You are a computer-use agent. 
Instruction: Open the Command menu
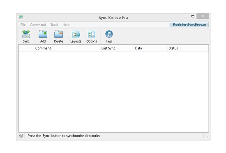38,25
